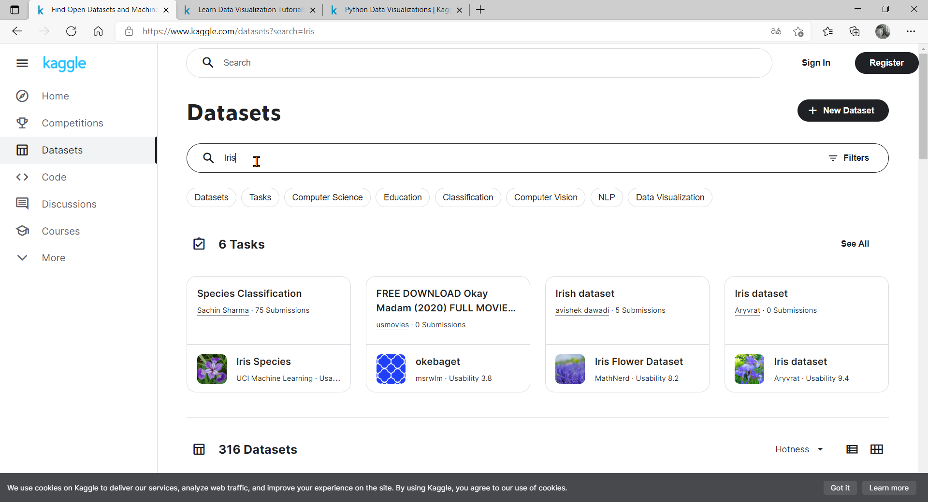928x502 pixels.
Task: View site information lock icon
Action: 129,31
